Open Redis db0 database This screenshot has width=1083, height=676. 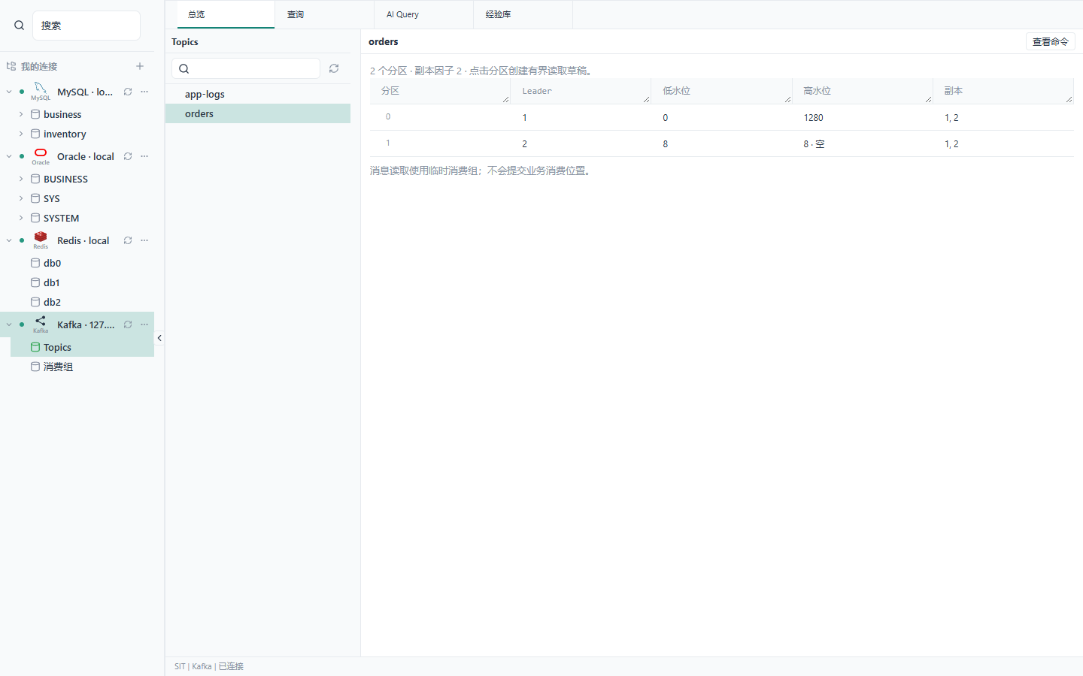pos(82,263)
